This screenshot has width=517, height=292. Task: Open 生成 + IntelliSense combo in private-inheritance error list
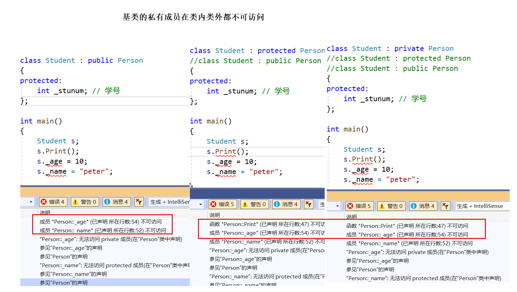click(482, 206)
